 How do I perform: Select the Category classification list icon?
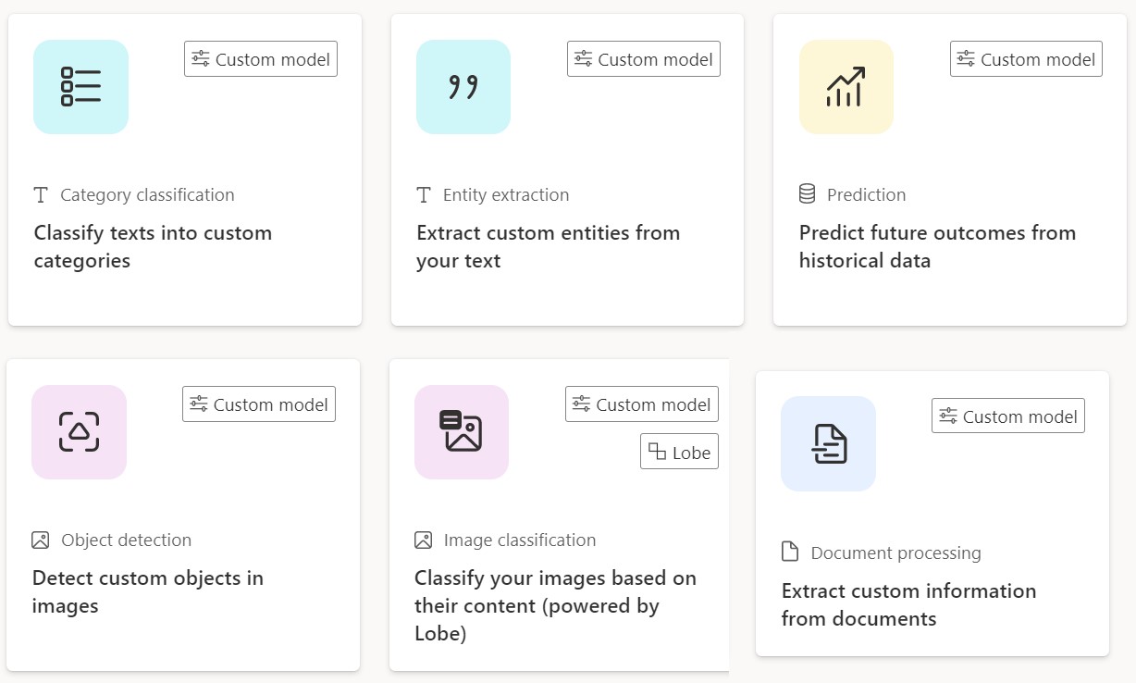(80, 86)
